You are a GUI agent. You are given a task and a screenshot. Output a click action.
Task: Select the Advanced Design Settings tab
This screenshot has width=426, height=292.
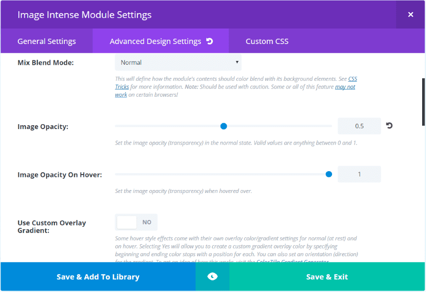[x=155, y=41]
